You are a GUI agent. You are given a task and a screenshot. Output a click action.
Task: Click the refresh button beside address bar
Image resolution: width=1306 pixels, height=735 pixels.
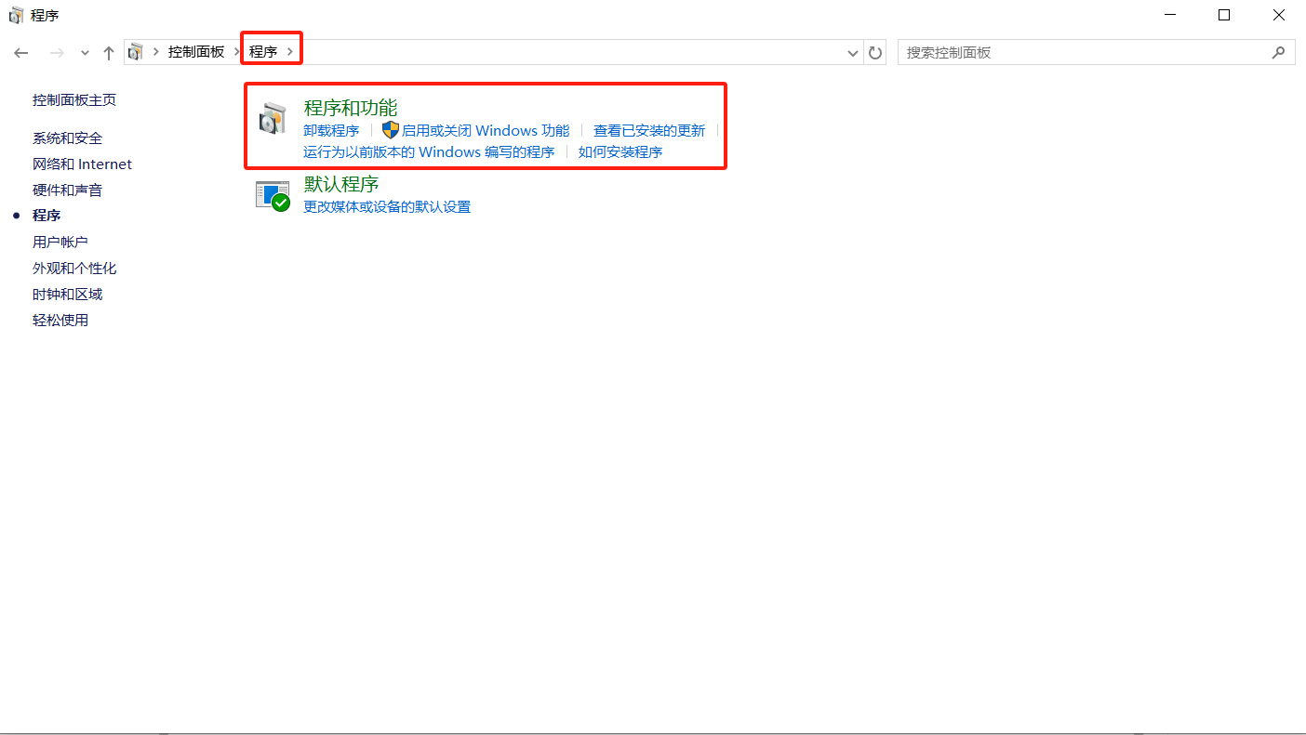(x=875, y=53)
